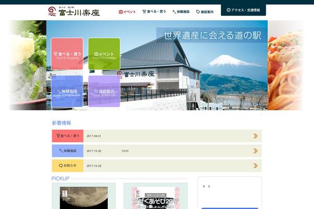Select the purple 施設案内 tile on hero

click(104, 91)
